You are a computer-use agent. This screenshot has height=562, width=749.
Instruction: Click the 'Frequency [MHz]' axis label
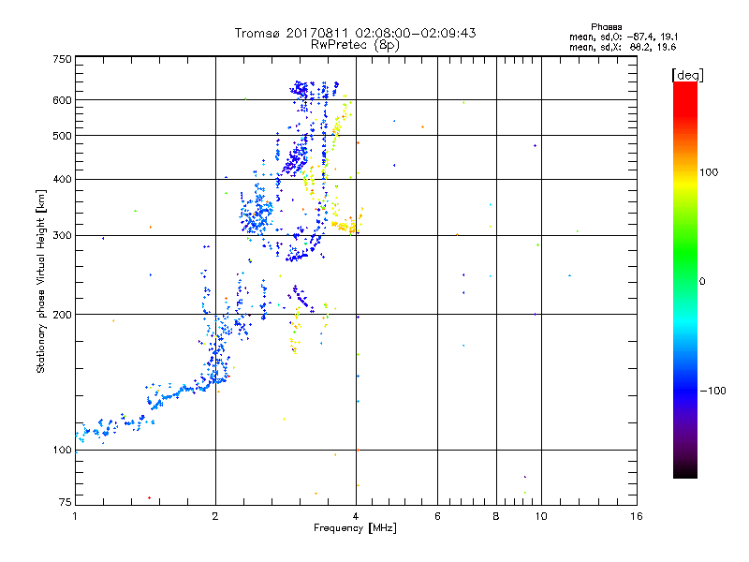pos(355,528)
